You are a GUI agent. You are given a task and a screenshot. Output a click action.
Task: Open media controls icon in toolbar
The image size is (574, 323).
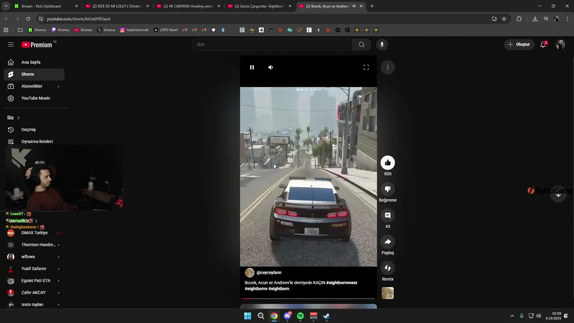tap(546, 19)
